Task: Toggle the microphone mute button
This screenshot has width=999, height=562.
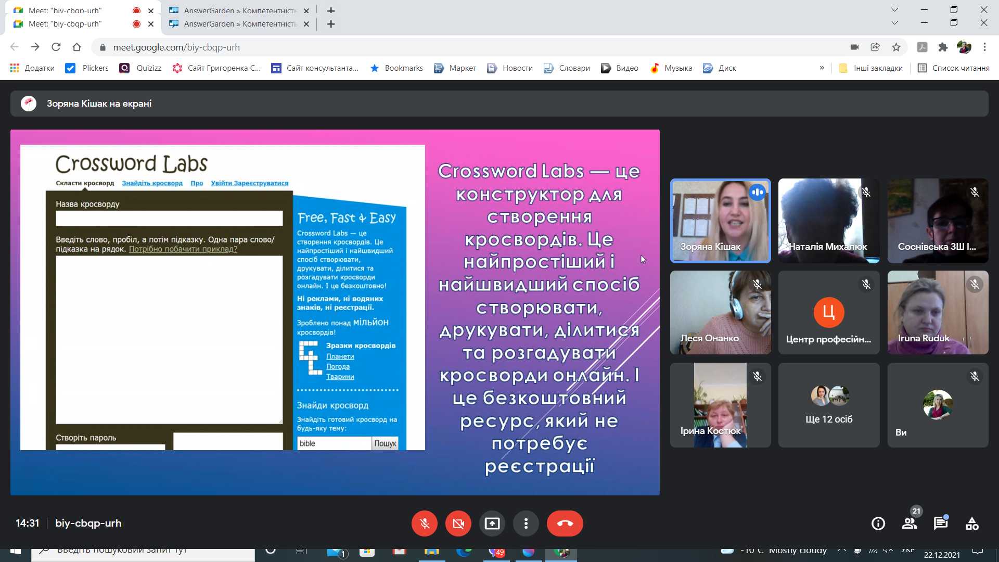Action: [425, 523]
